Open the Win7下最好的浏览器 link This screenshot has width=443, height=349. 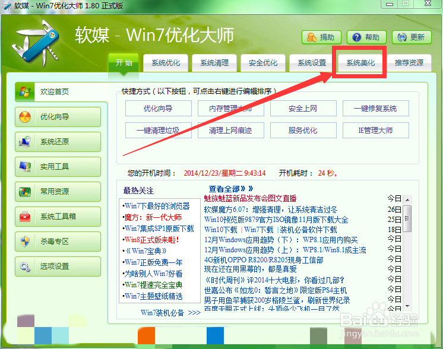click(157, 206)
